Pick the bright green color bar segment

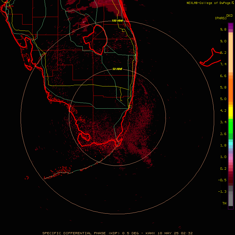(231, 126)
